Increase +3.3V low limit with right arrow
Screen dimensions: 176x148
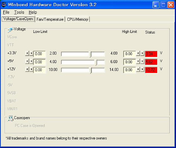point(31,53)
